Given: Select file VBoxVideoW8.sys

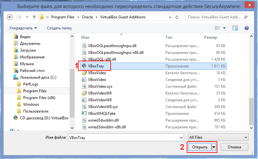Looking at the screenshot, I should (x=103, y=107).
